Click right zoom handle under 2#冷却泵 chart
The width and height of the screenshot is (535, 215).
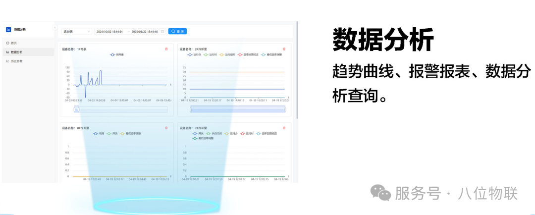285,109
